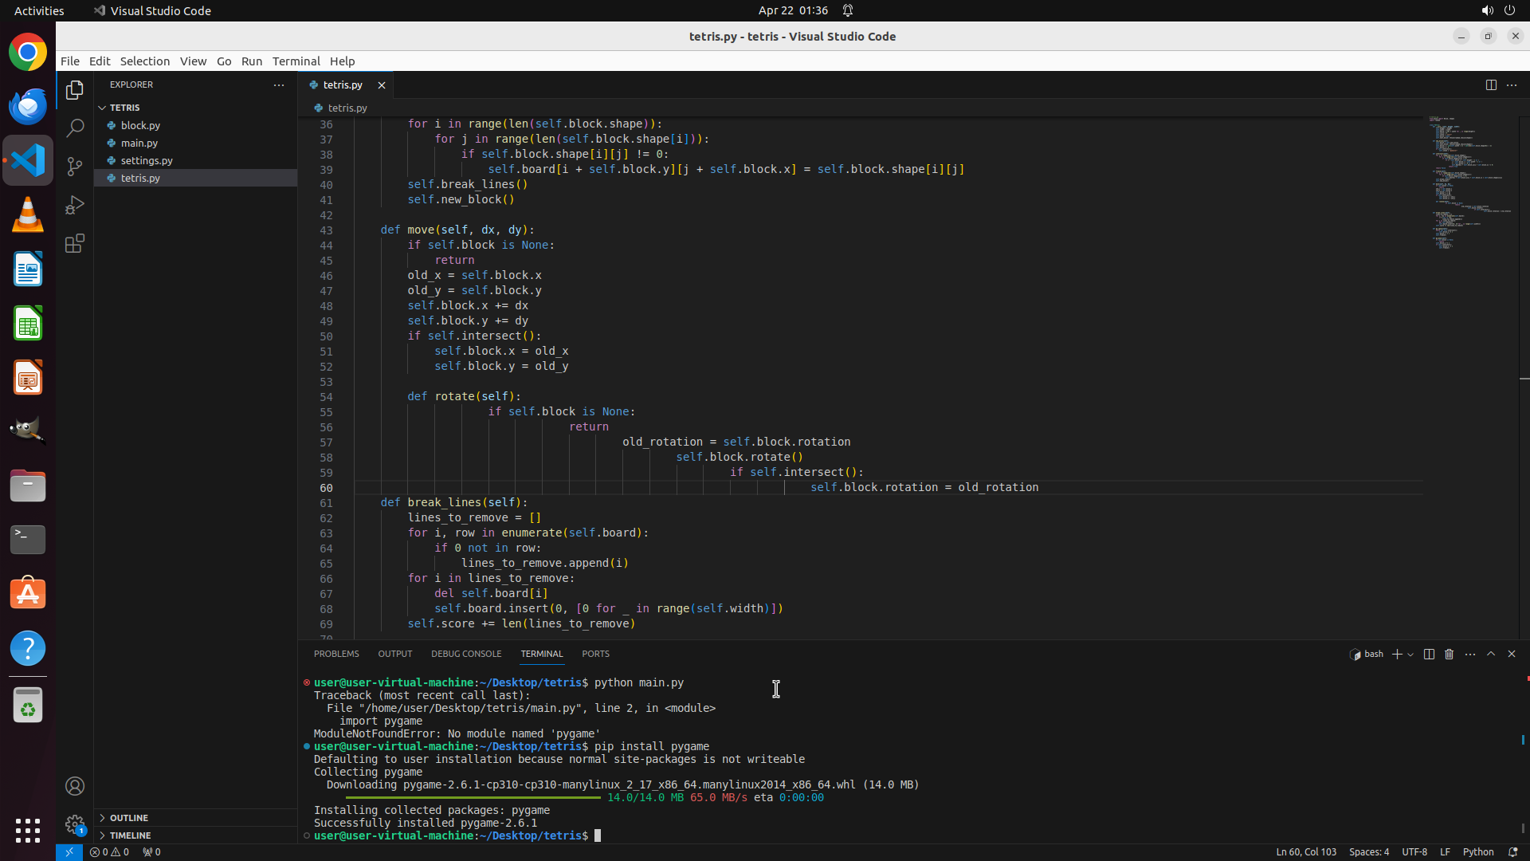This screenshot has width=1530, height=861.
Task: Open the Run and Debug view
Action: [x=75, y=205]
